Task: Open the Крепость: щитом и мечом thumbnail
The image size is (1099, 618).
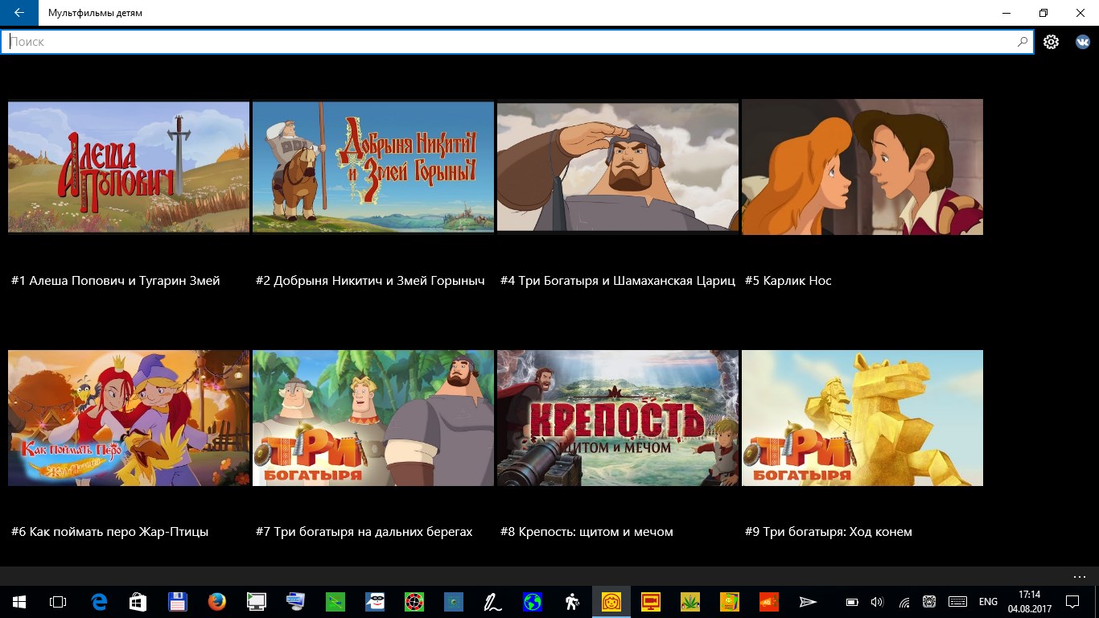Action: click(x=618, y=418)
